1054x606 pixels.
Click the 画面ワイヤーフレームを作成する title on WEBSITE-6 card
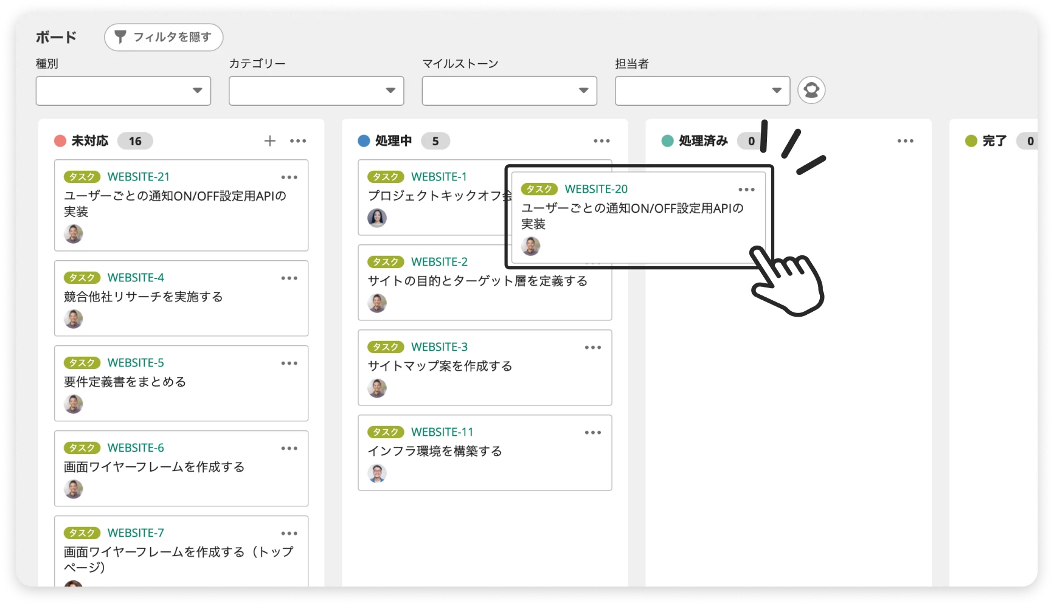(x=154, y=467)
